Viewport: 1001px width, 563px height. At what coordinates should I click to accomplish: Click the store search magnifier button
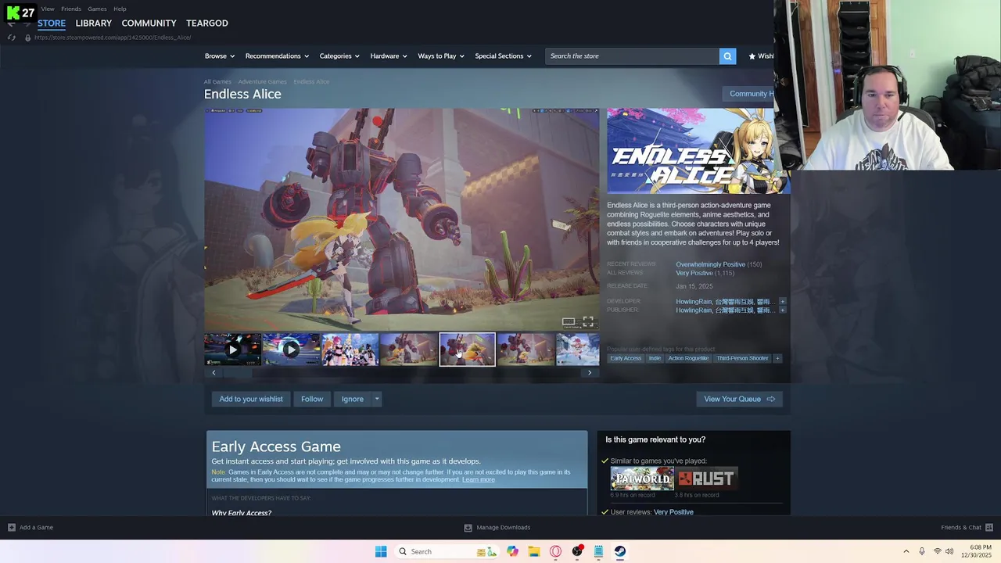click(x=727, y=56)
